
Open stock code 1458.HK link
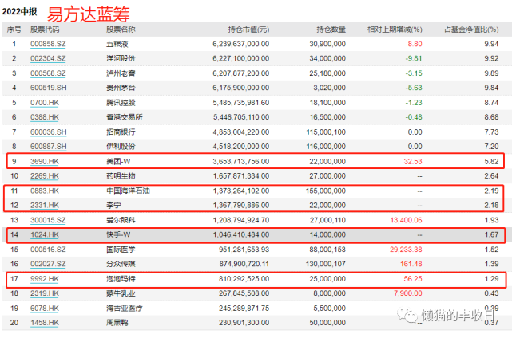(x=43, y=321)
